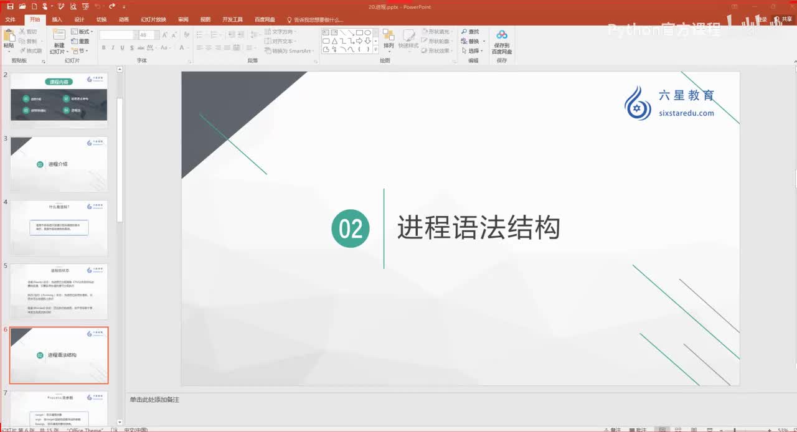Toggle text Shadow formatting
This screenshot has width=797, height=432.
click(131, 48)
